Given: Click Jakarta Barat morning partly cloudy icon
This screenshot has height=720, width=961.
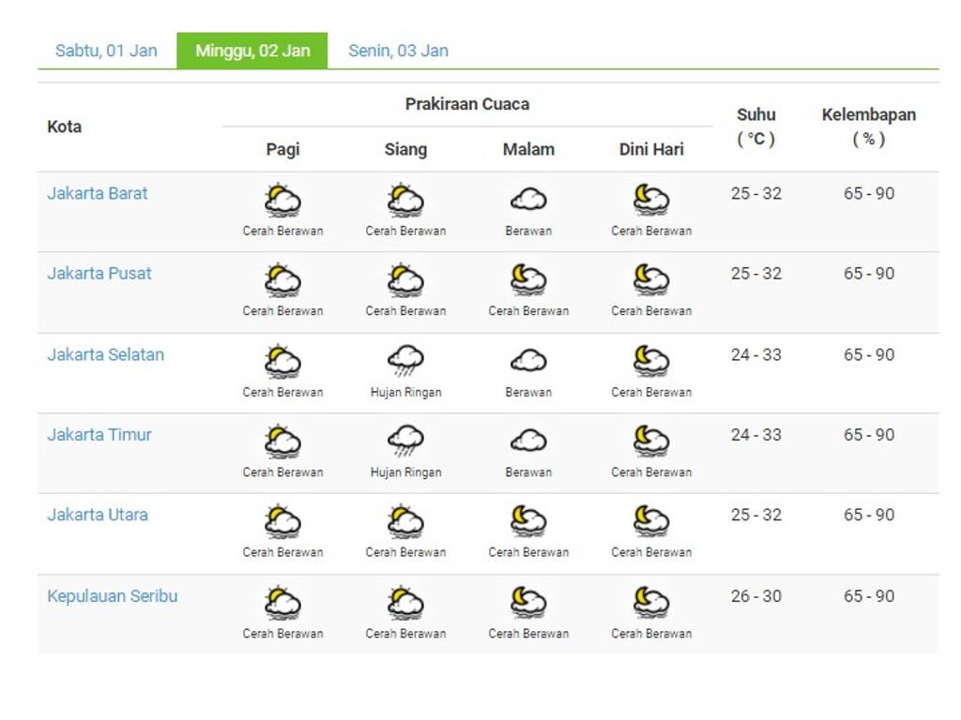Looking at the screenshot, I should pos(282,201).
